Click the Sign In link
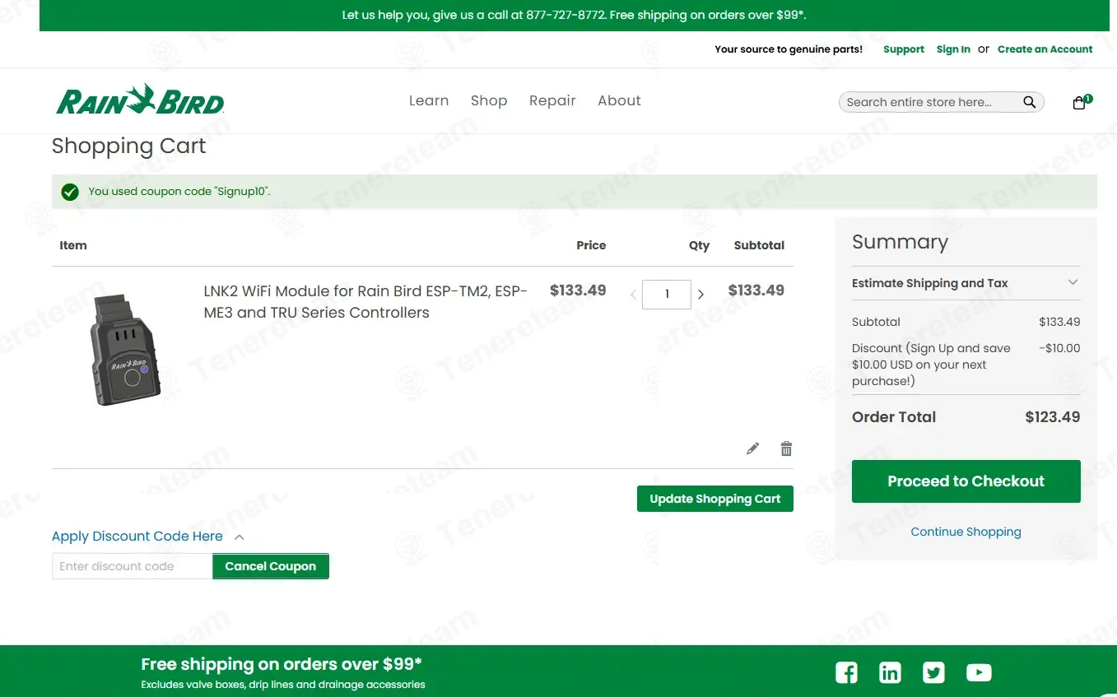This screenshot has width=1117, height=697. coord(953,49)
